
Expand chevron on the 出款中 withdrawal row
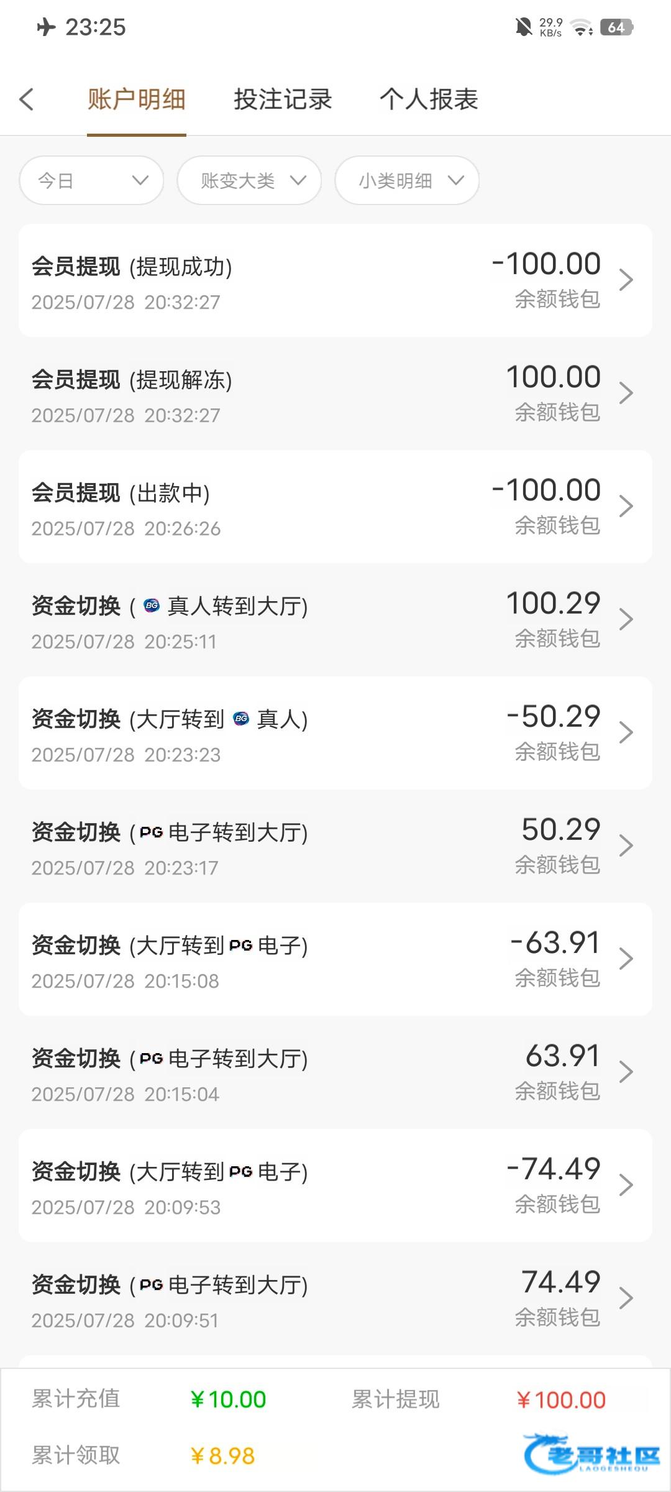pyautogui.click(x=626, y=507)
